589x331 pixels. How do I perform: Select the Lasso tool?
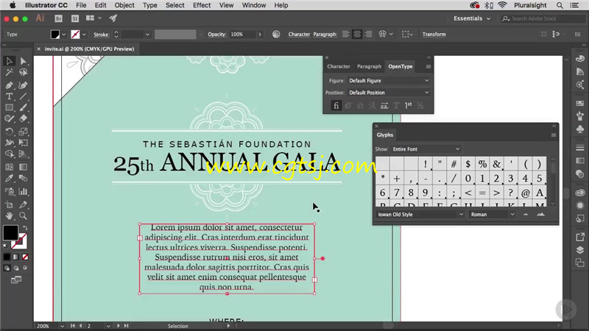click(23, 72)
